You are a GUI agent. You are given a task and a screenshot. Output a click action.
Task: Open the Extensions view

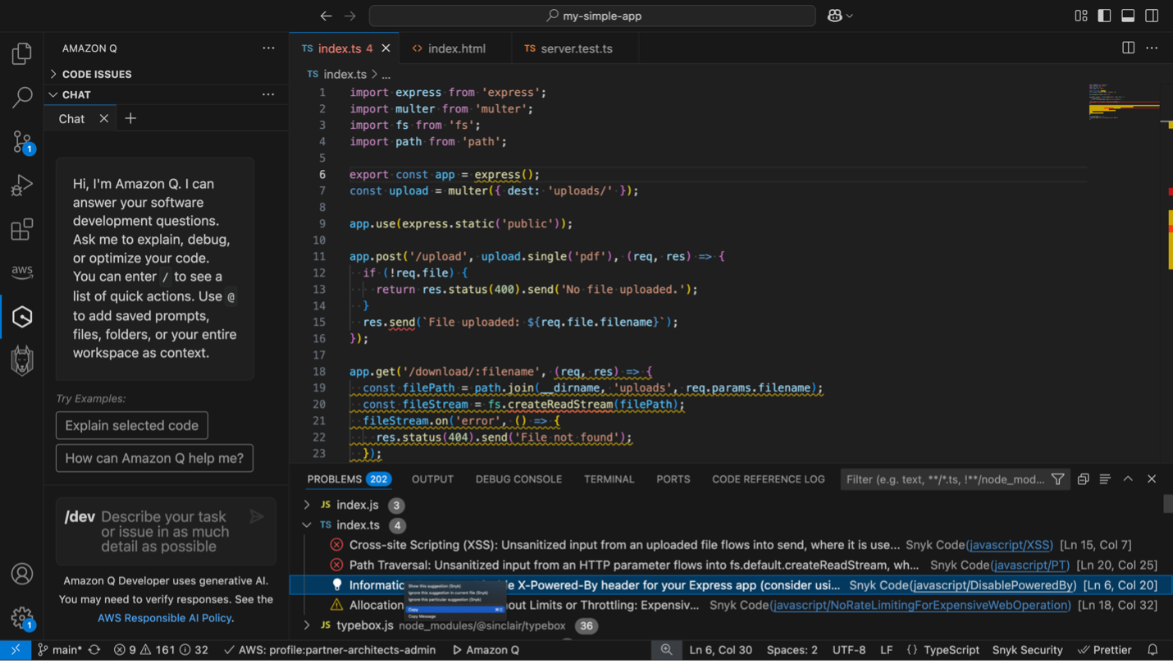click(22, 230)
